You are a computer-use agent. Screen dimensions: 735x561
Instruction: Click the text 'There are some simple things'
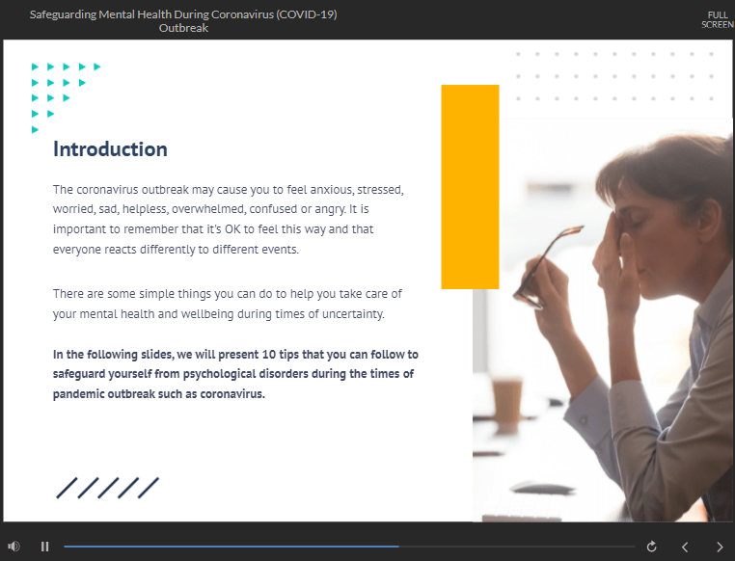coord(228,304)
